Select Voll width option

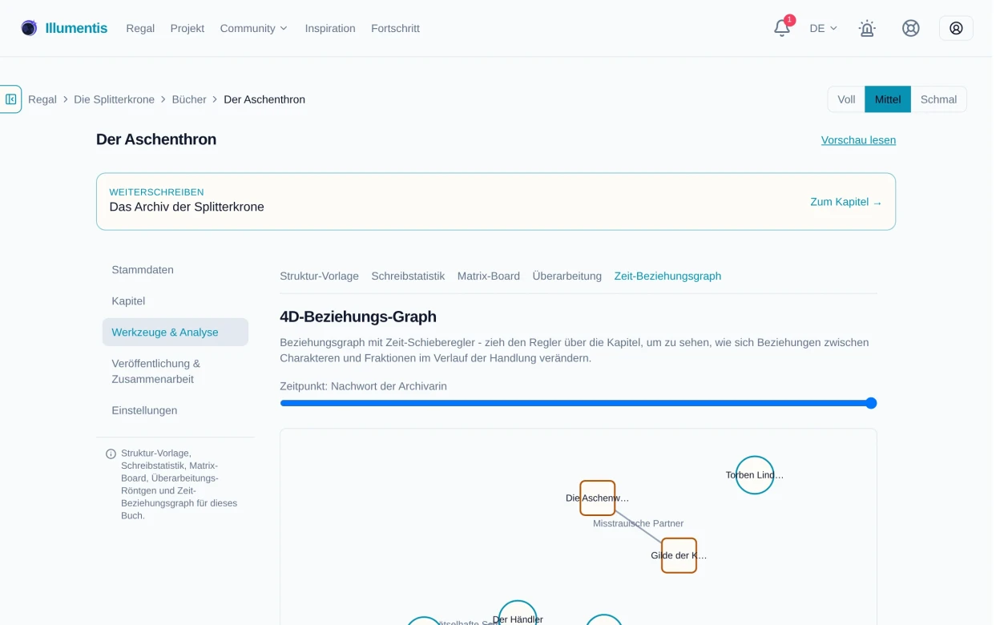846,99
